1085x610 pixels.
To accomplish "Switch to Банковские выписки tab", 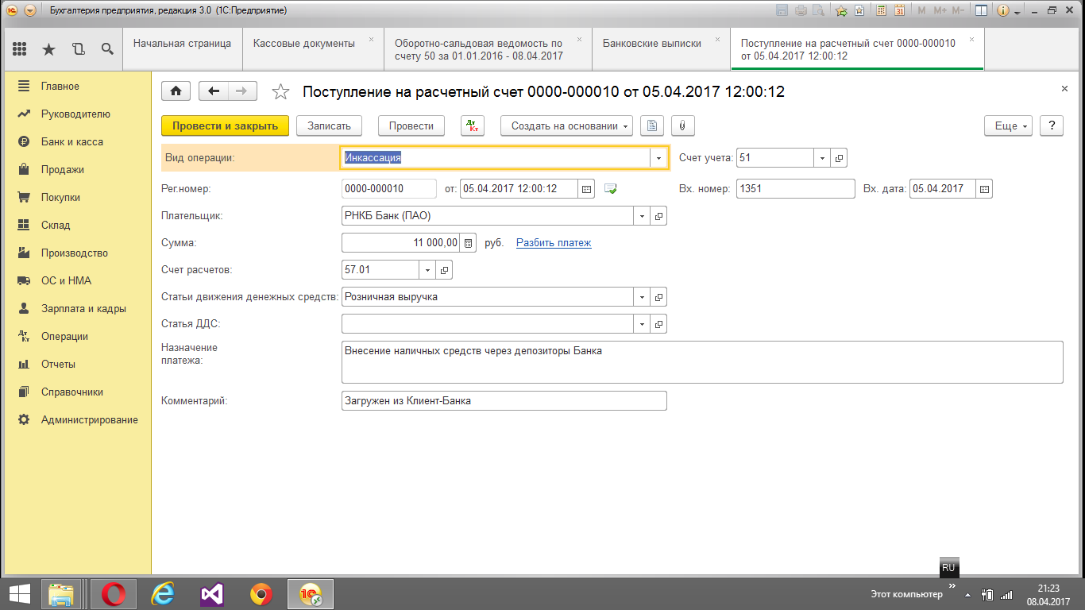I will pos(651,44).
